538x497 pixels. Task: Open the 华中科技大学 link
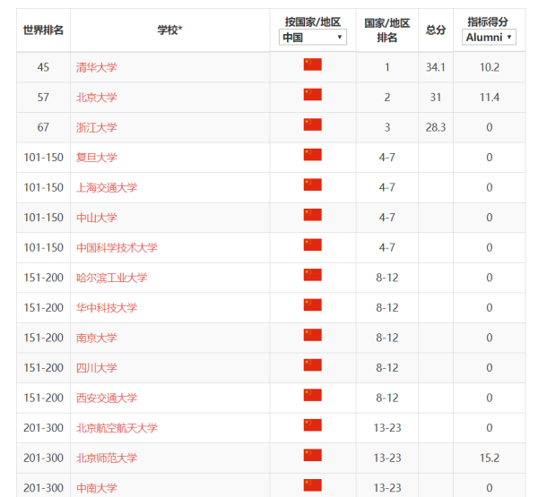(107, 307)
